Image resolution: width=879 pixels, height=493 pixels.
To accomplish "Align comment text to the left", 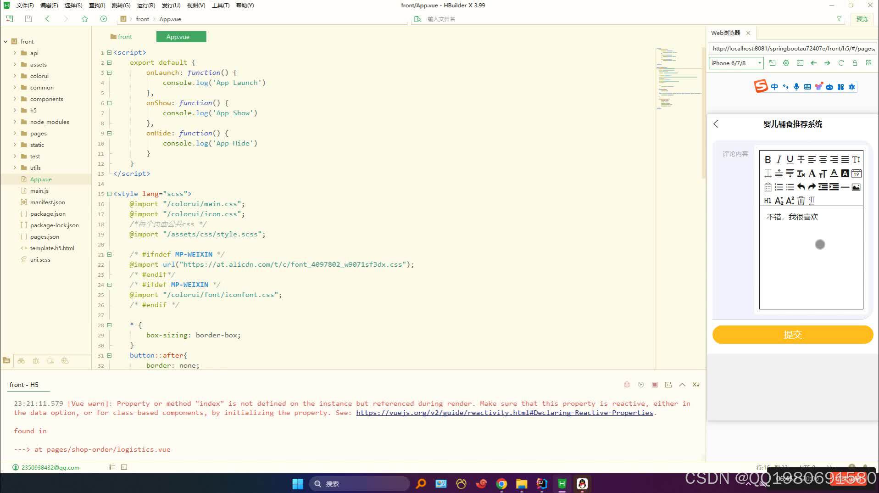I will click(812, 160).
